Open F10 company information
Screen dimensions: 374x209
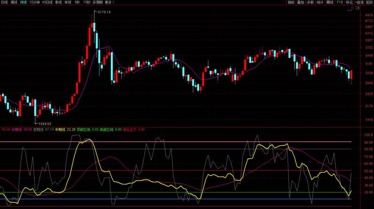pos(340,2)
